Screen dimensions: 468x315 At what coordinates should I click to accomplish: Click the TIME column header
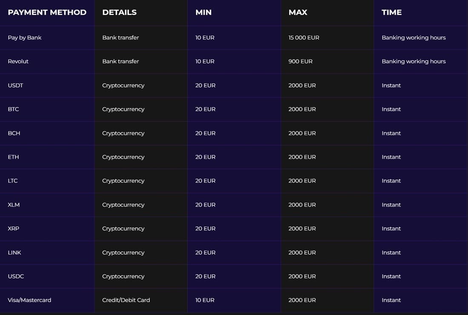pos(391,12)
